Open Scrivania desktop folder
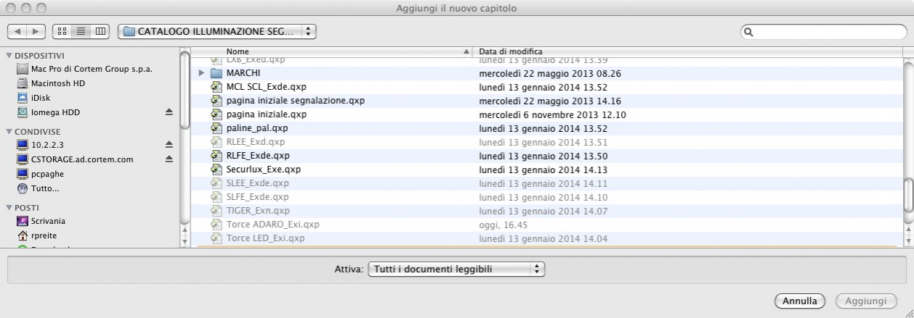This screenshot has width=914, height=318. click(48, 221)
